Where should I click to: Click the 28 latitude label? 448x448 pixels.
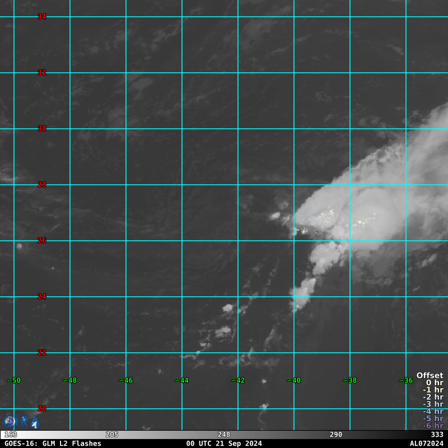(x=42, y=184)
